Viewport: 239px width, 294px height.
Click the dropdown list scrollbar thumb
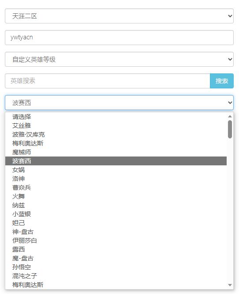[x=230, y=129]
